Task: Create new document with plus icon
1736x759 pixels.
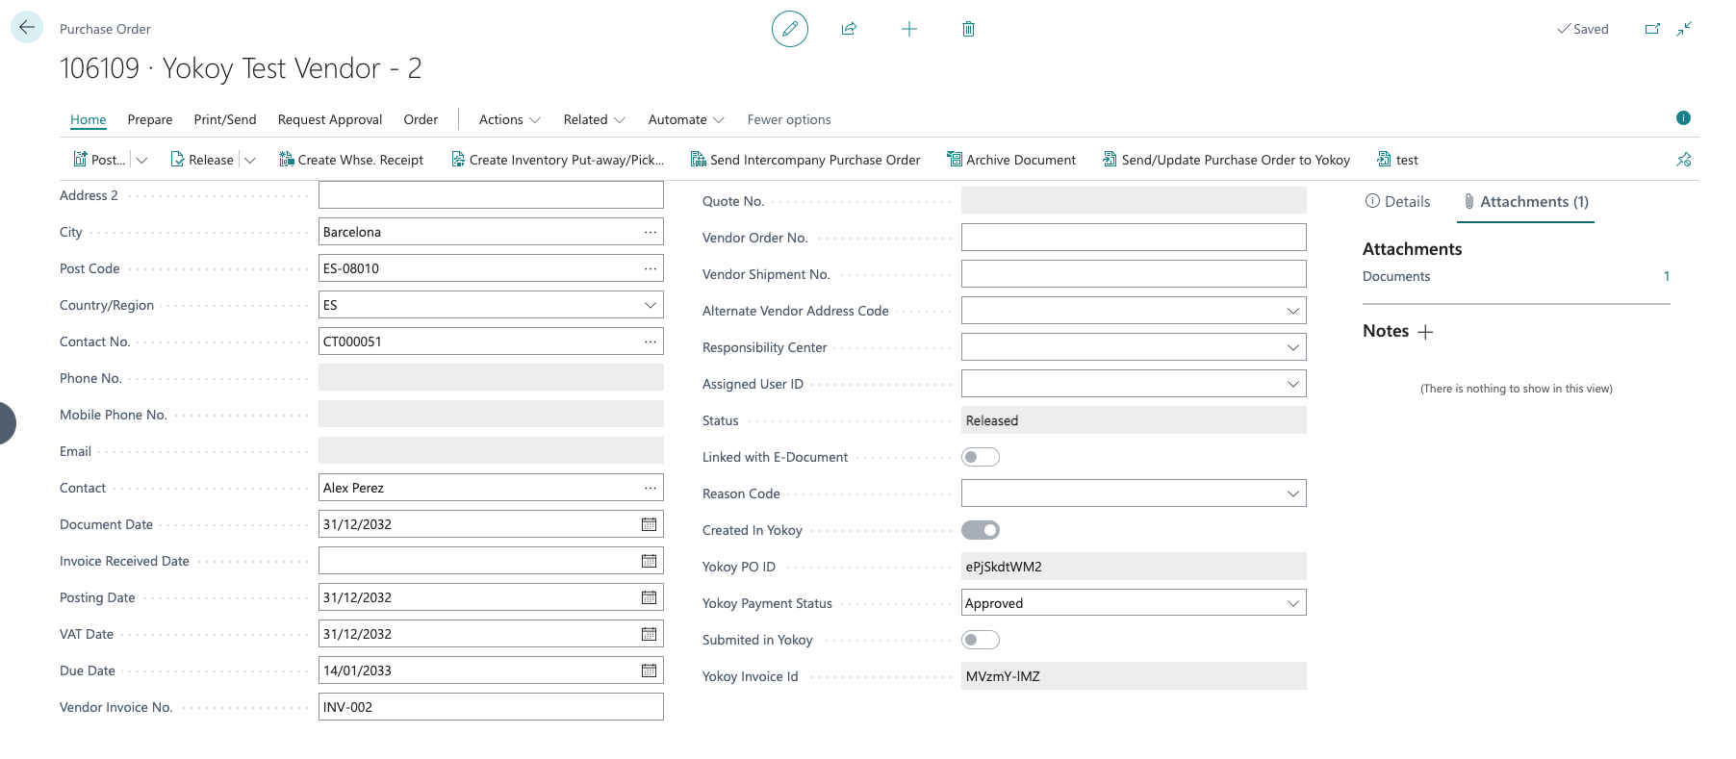Action: pyautogui.click(x=908, y=29)
